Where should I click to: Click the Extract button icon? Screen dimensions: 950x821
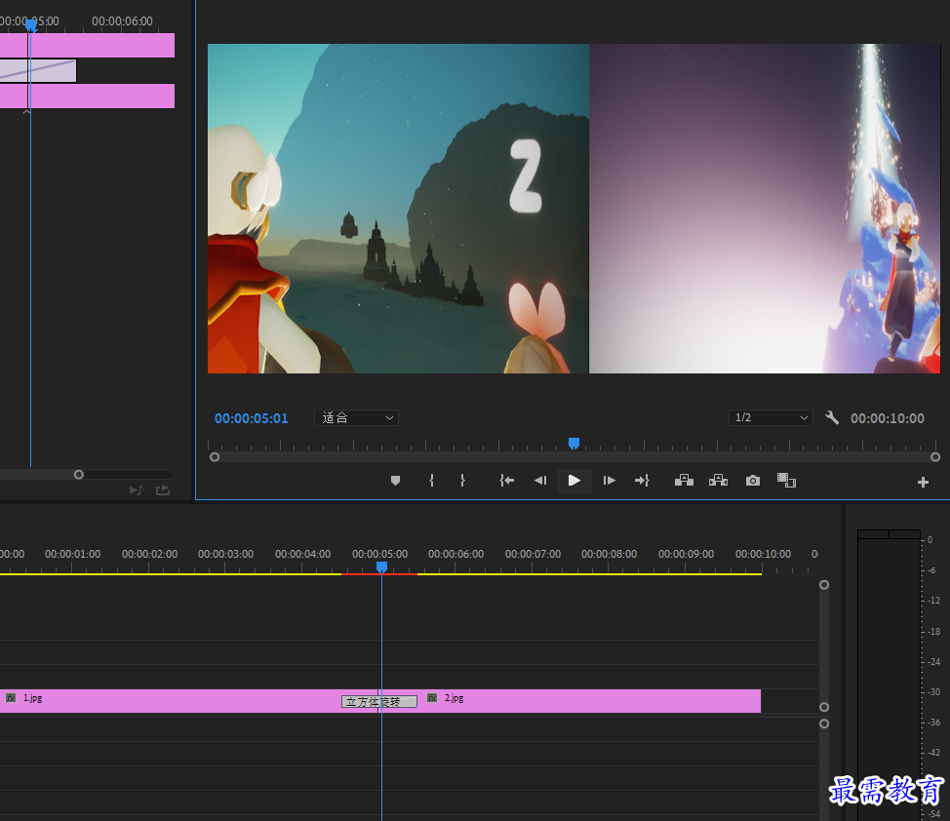pos(718,481)
